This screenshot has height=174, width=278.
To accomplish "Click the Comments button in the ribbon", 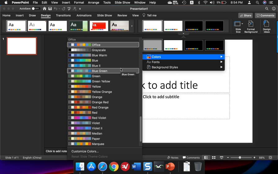I will (x=265, y=16).
